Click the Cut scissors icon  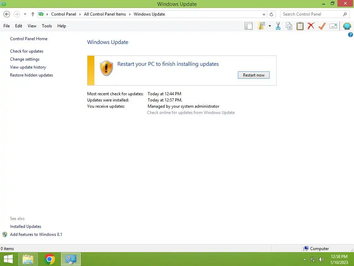tap(278, 26)
